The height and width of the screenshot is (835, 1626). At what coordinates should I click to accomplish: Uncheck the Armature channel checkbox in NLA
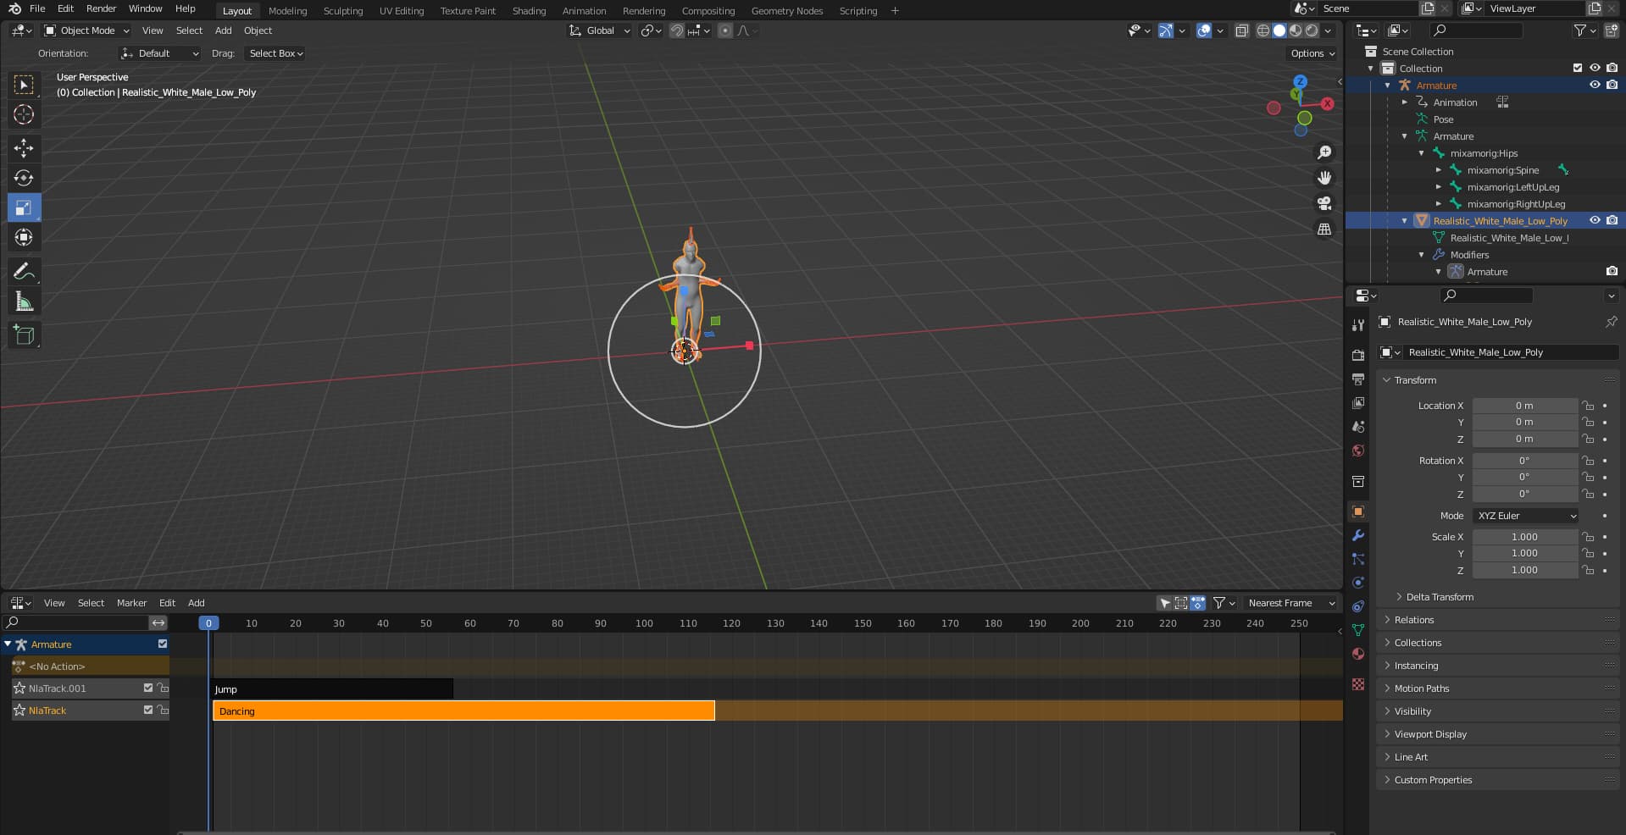(x=163, y=644)
